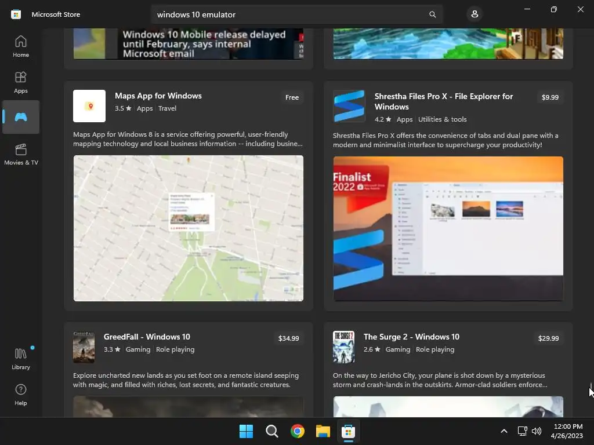Open the clock showing 12:00 PM 4/26/2023
The width and height of the screenshot is (594, 445).
coord(567,431)
